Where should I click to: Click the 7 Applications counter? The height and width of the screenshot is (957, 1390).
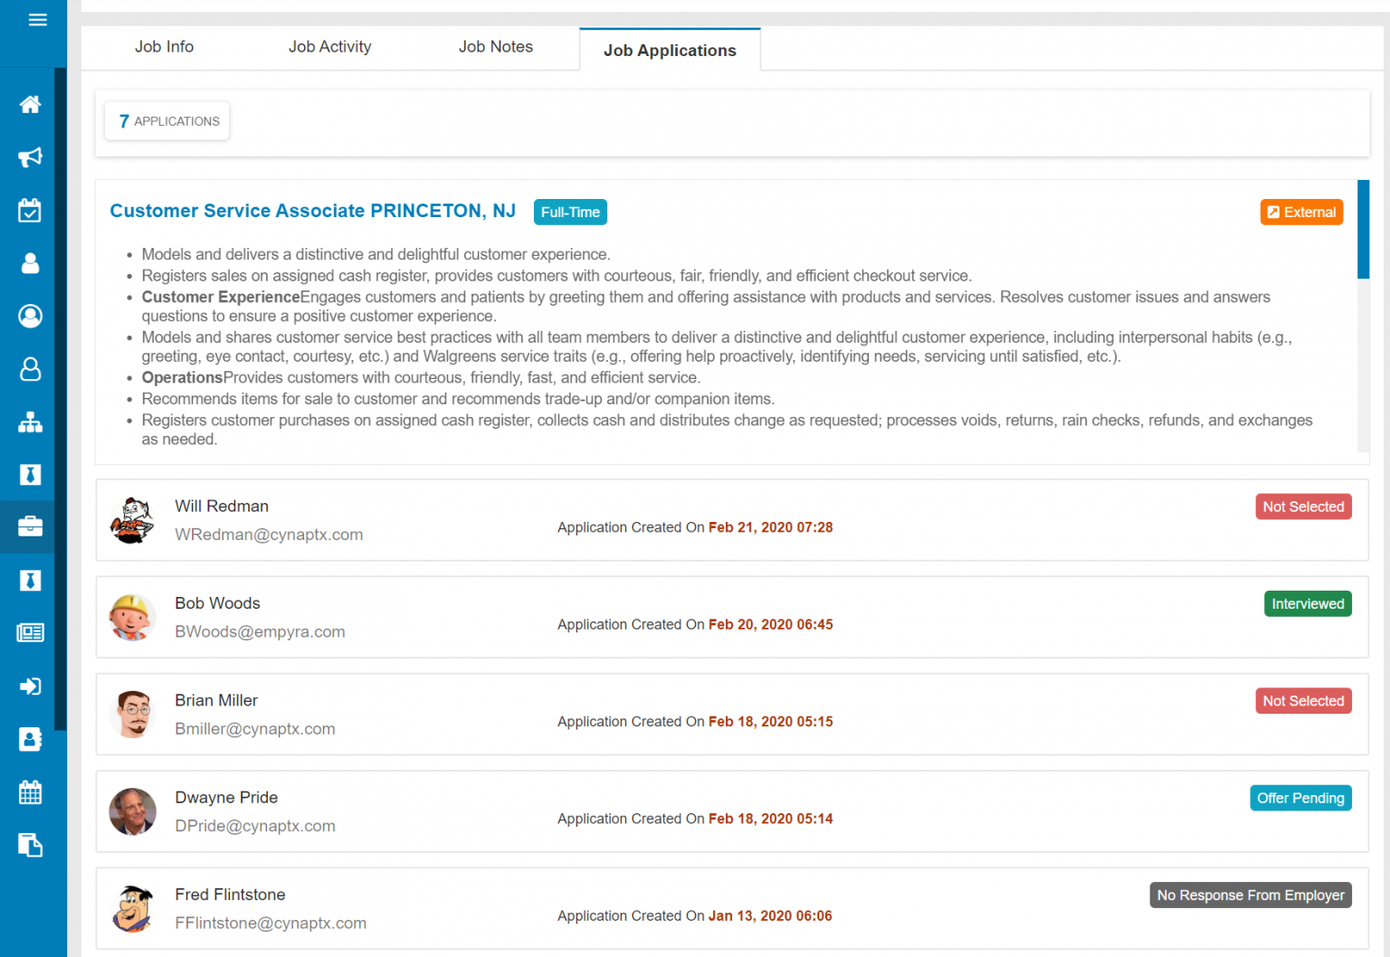click(168, 121)
